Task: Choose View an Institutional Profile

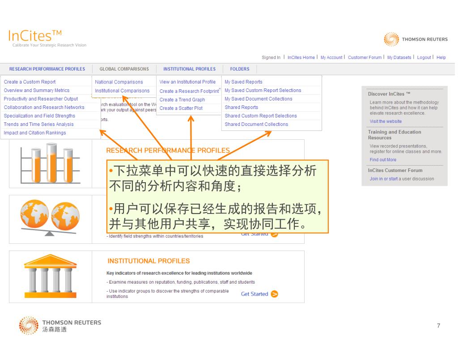Action: pyautogui.click(x=187, y=82)
